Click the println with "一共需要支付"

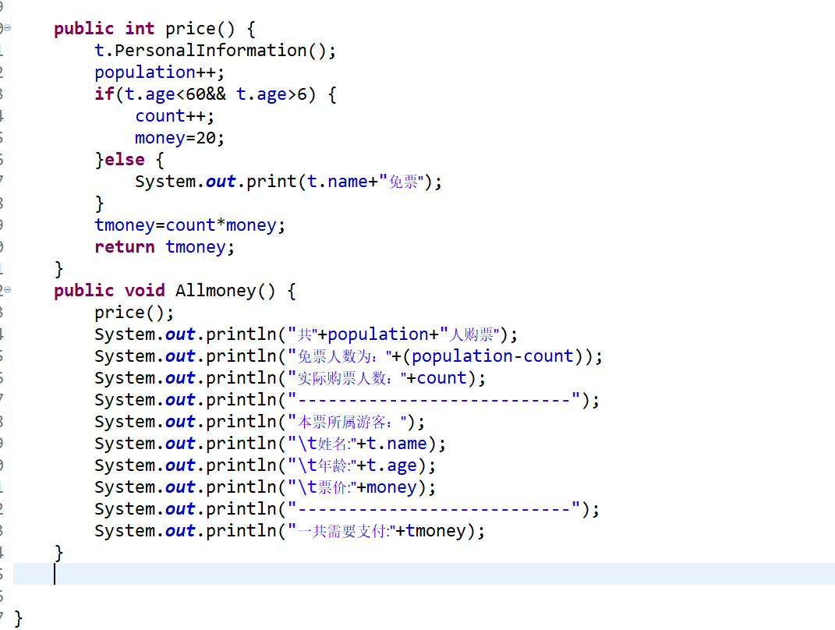[289, 531]
